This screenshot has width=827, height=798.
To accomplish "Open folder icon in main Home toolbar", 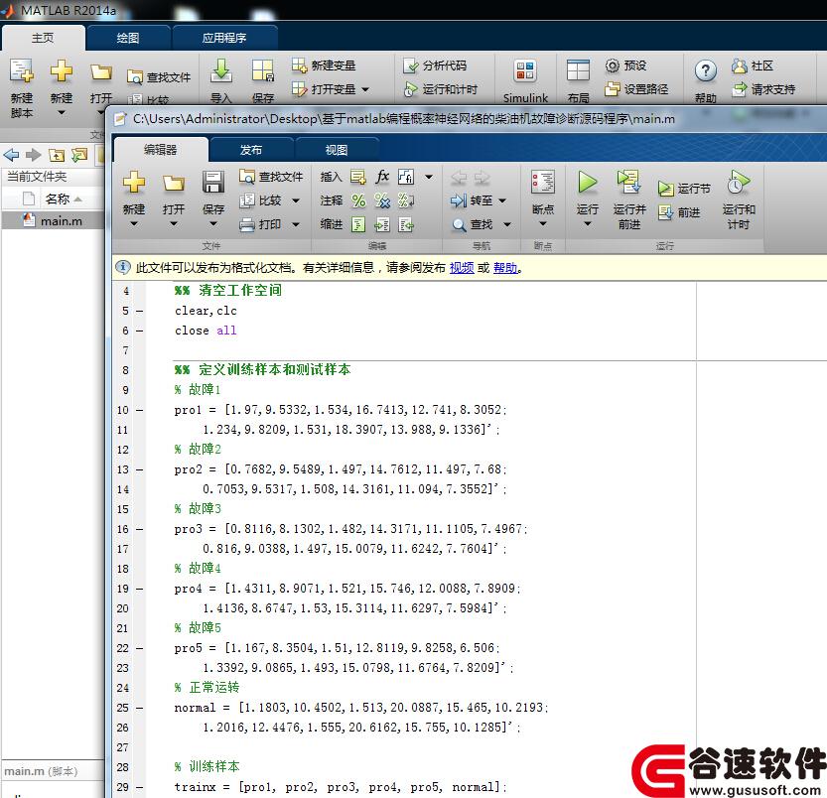I will 100,71.
